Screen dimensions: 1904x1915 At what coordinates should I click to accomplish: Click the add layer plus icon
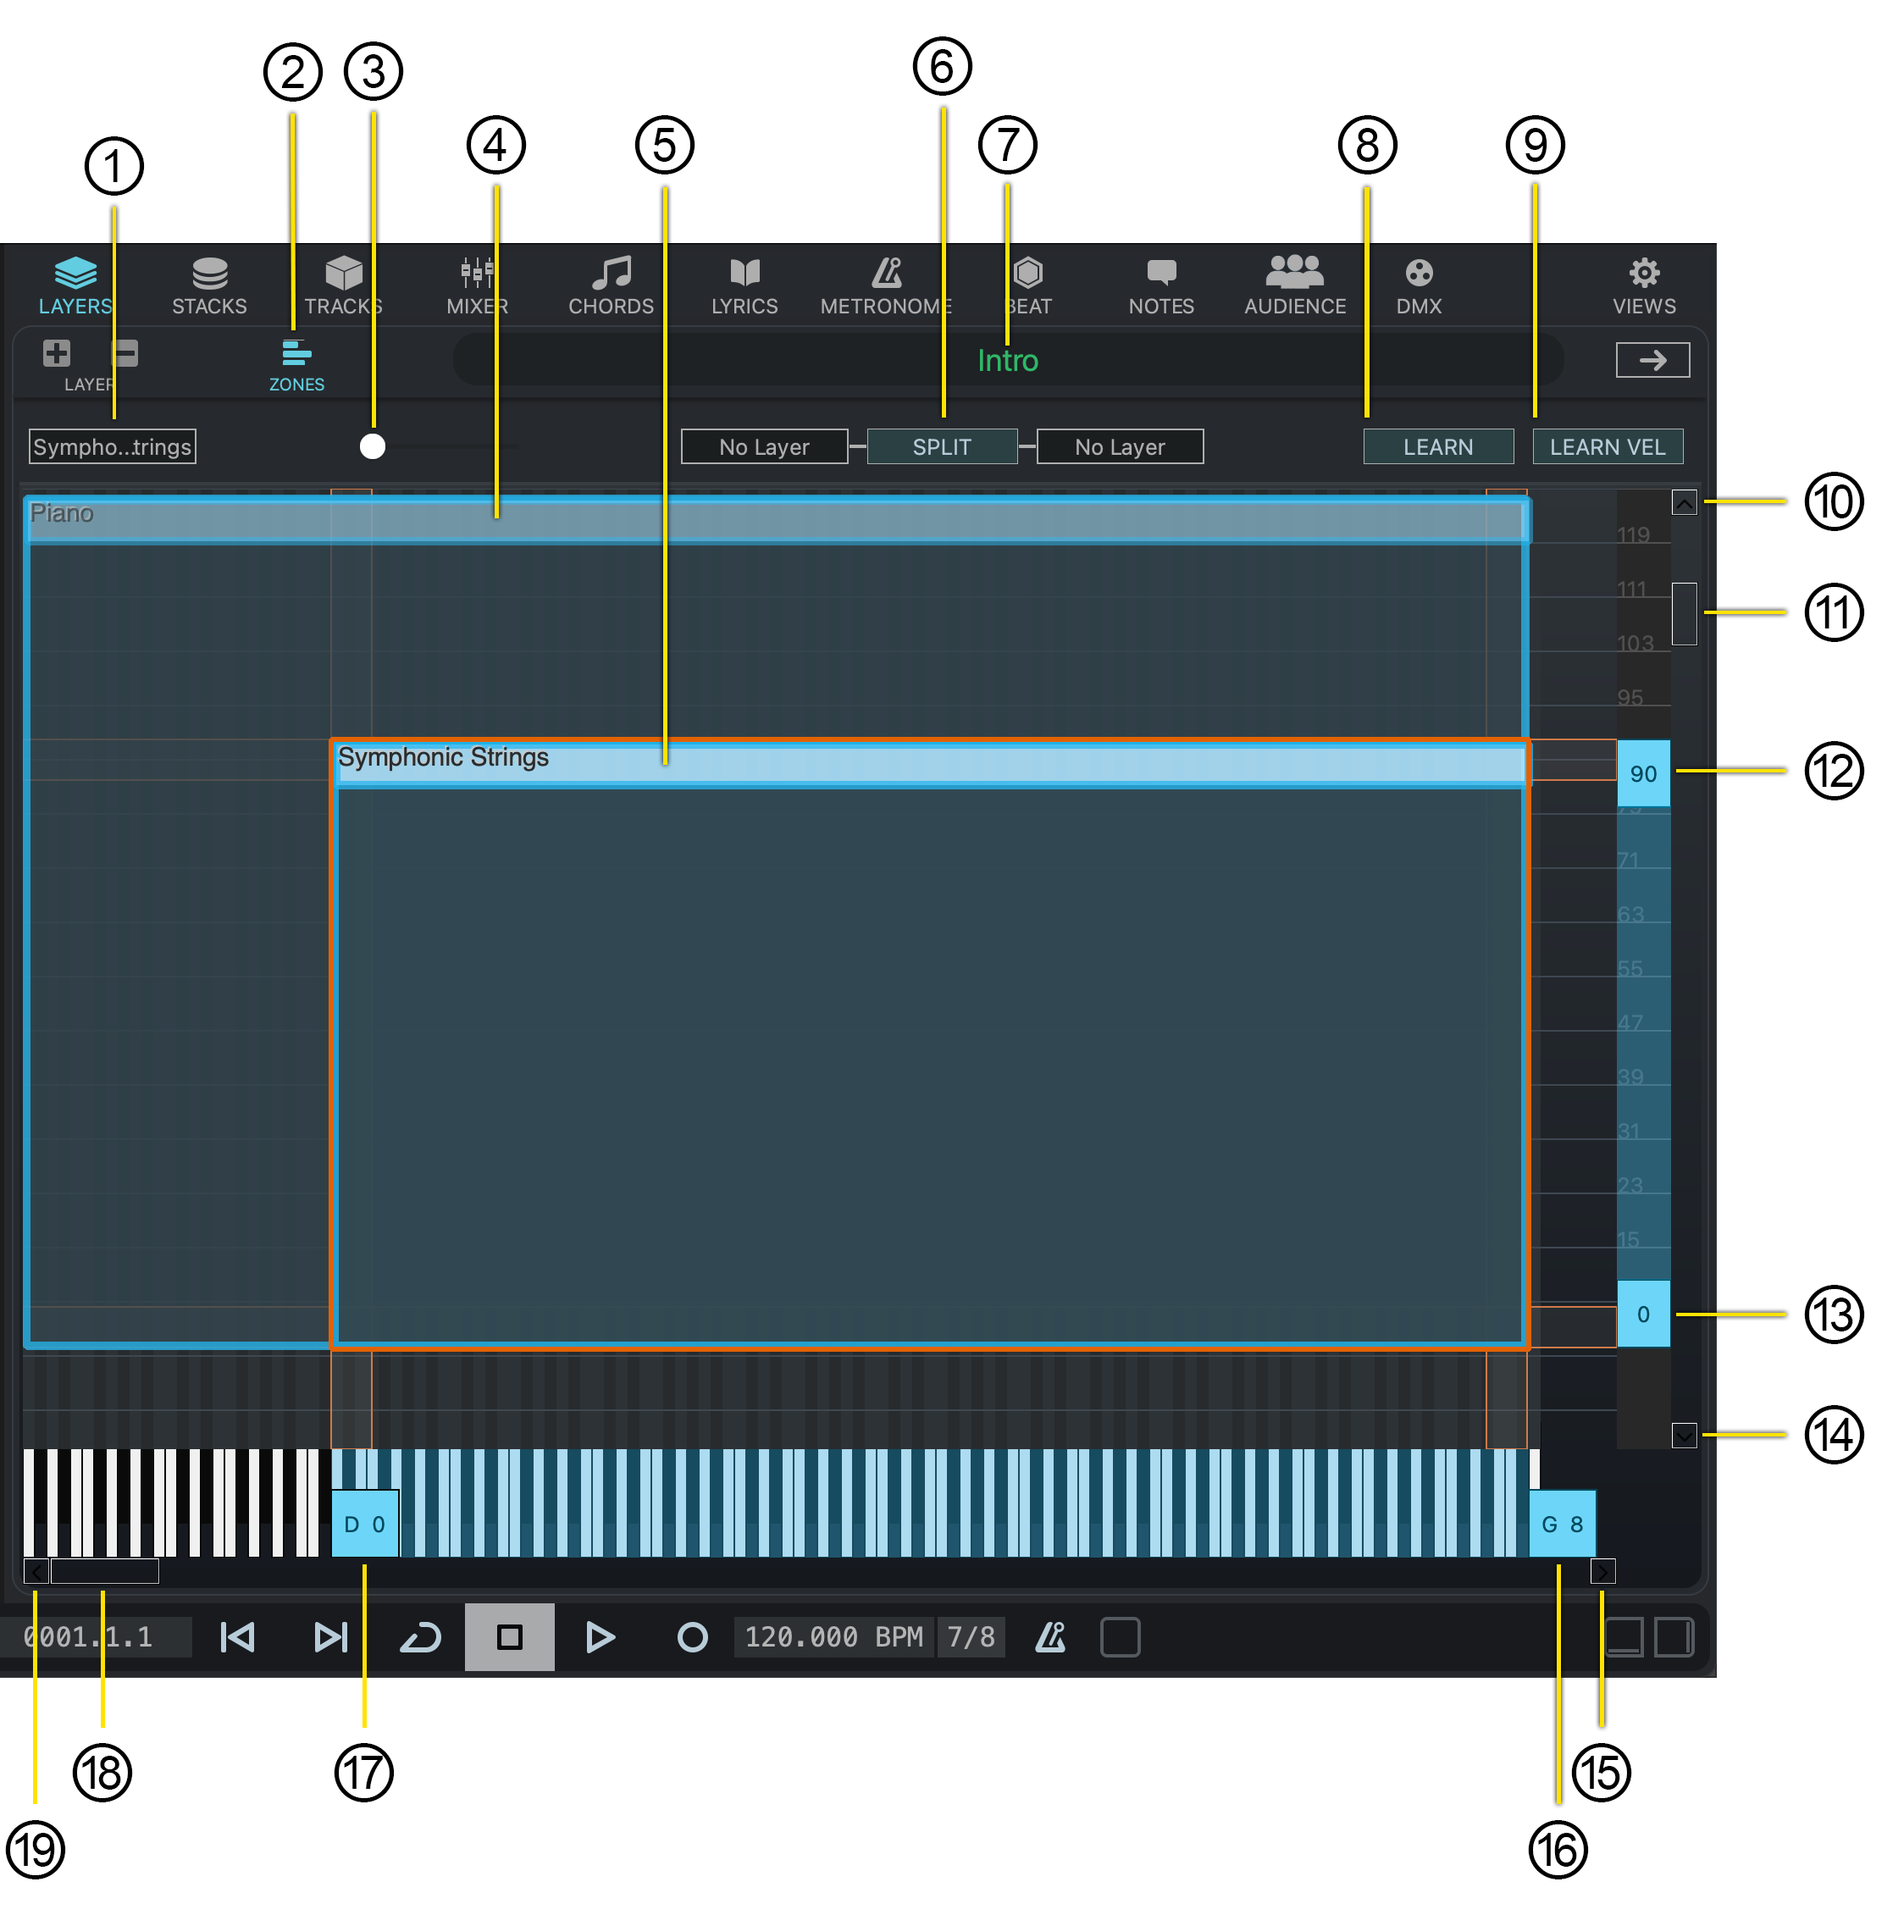coord(57,354)
